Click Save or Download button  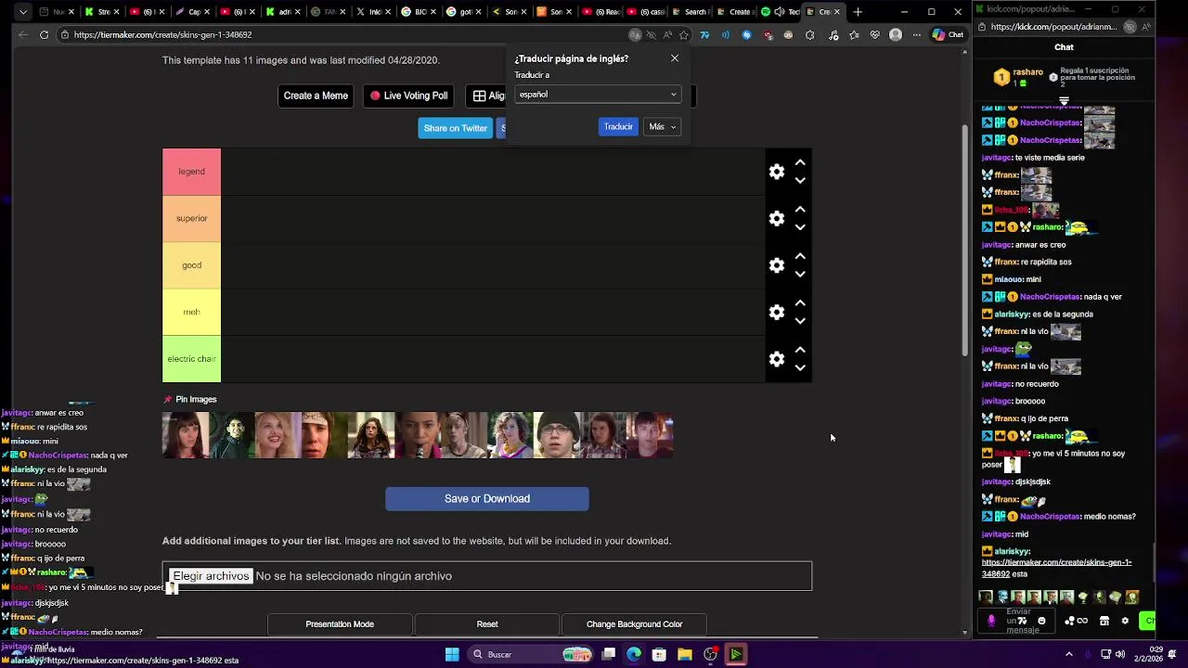pos(487,499)
